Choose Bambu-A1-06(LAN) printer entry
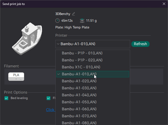 pos(93,109)
